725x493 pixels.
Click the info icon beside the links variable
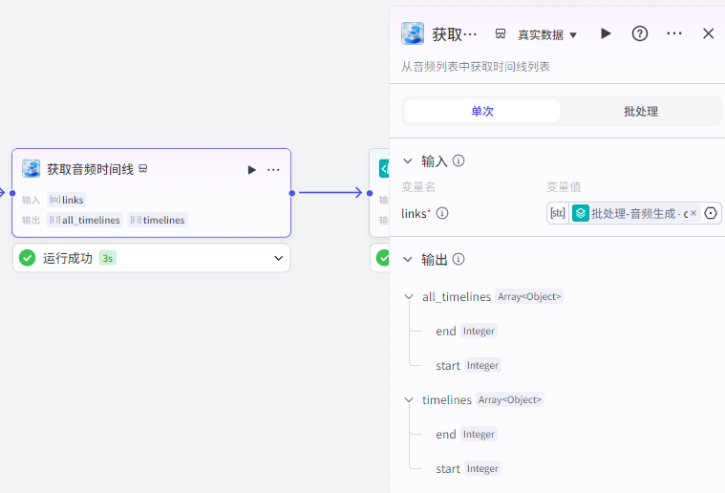(x=442, y=213)
